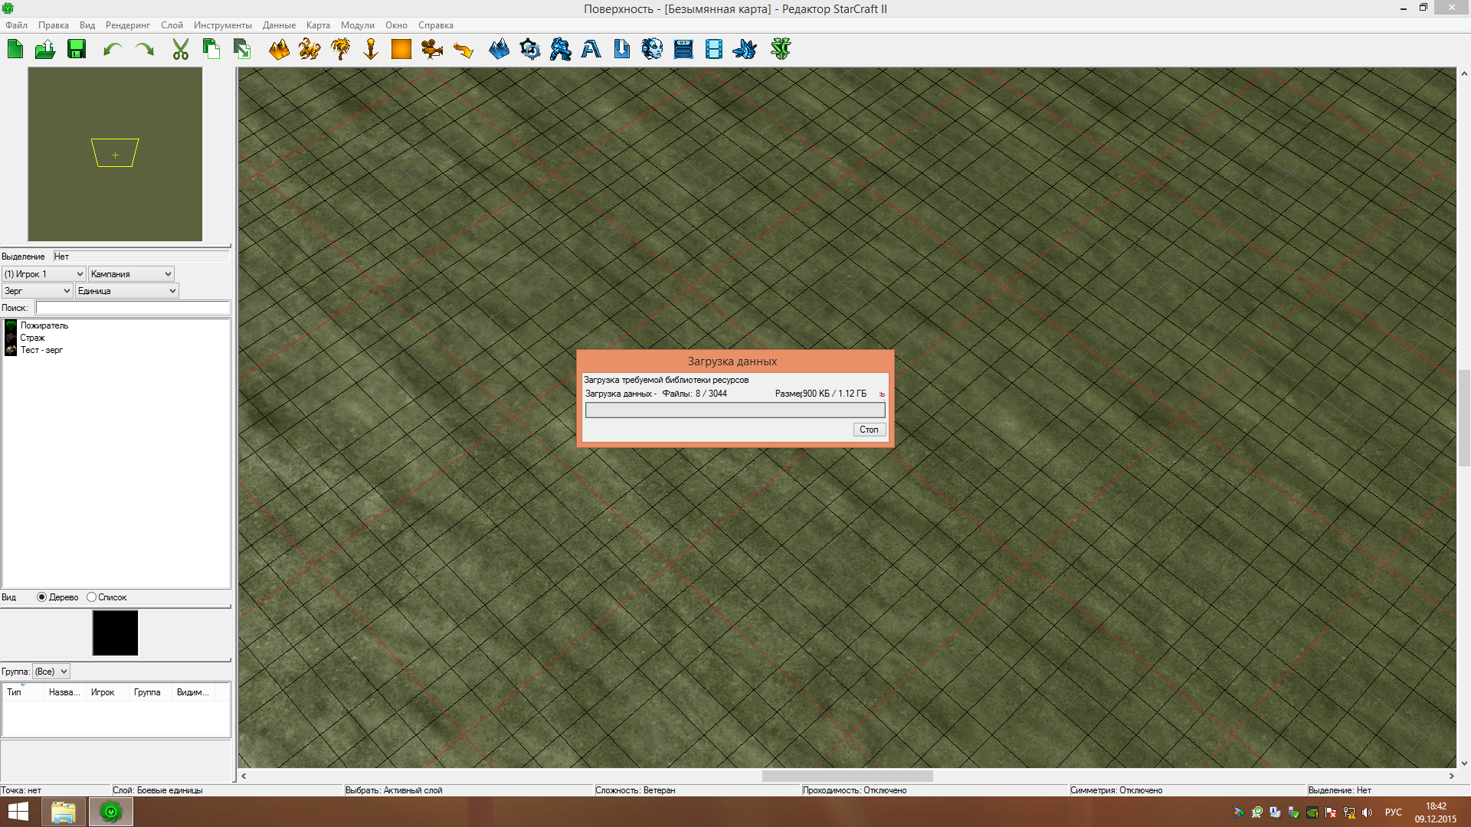Open the Файл menu
Screen dimensions: 1471x827
click(x=16, y=25)
